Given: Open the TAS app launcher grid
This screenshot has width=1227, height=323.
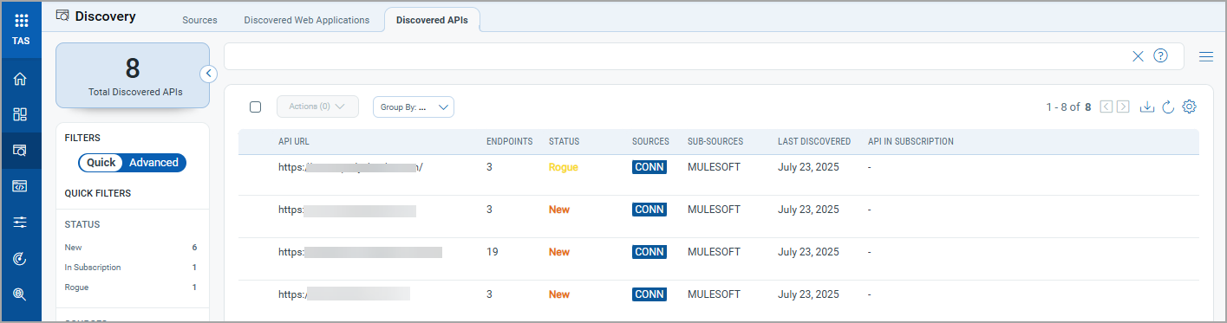Looking at the screenshot, I should [x=21, y=21].
